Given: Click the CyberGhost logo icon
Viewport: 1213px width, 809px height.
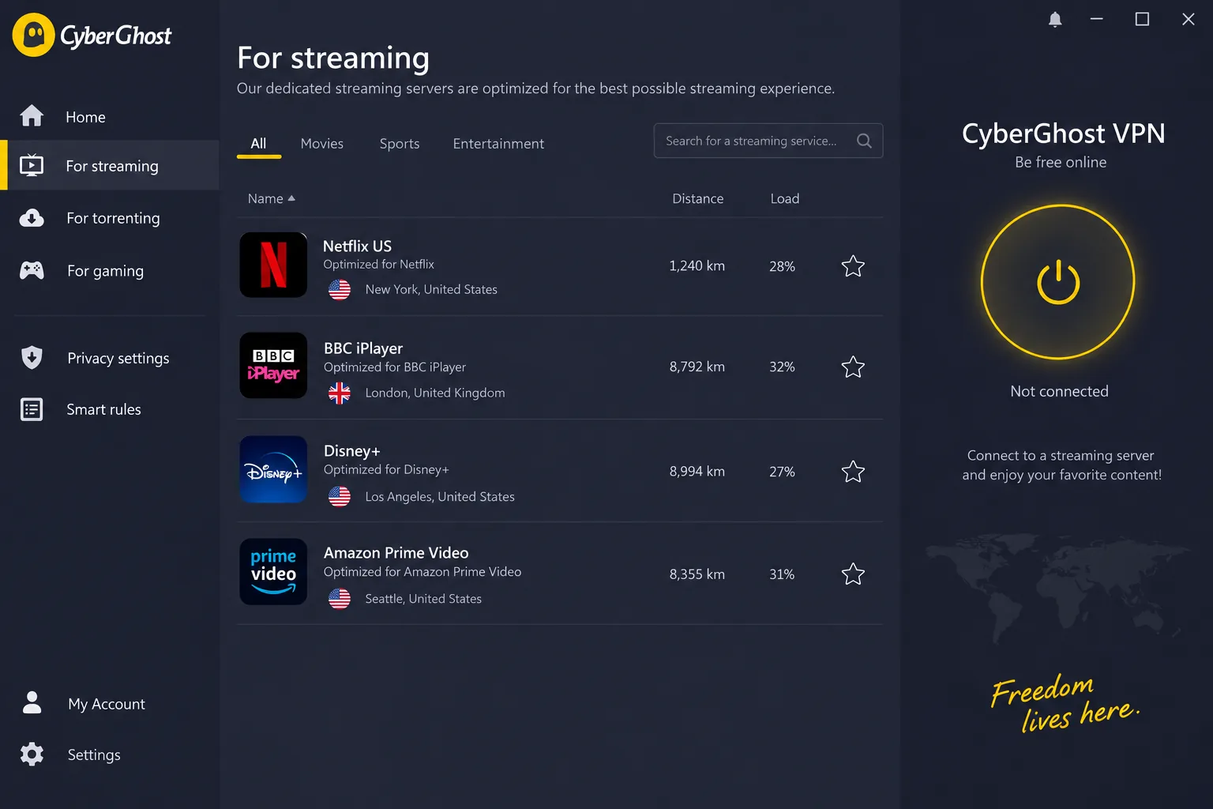Looking at the screenshot, I should pos(33,35).
